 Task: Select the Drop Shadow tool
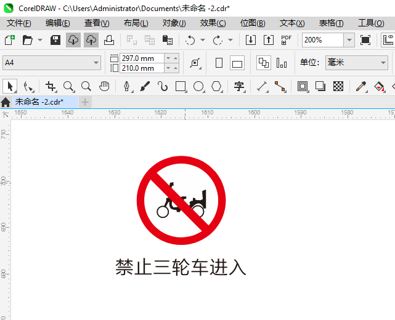320,87
